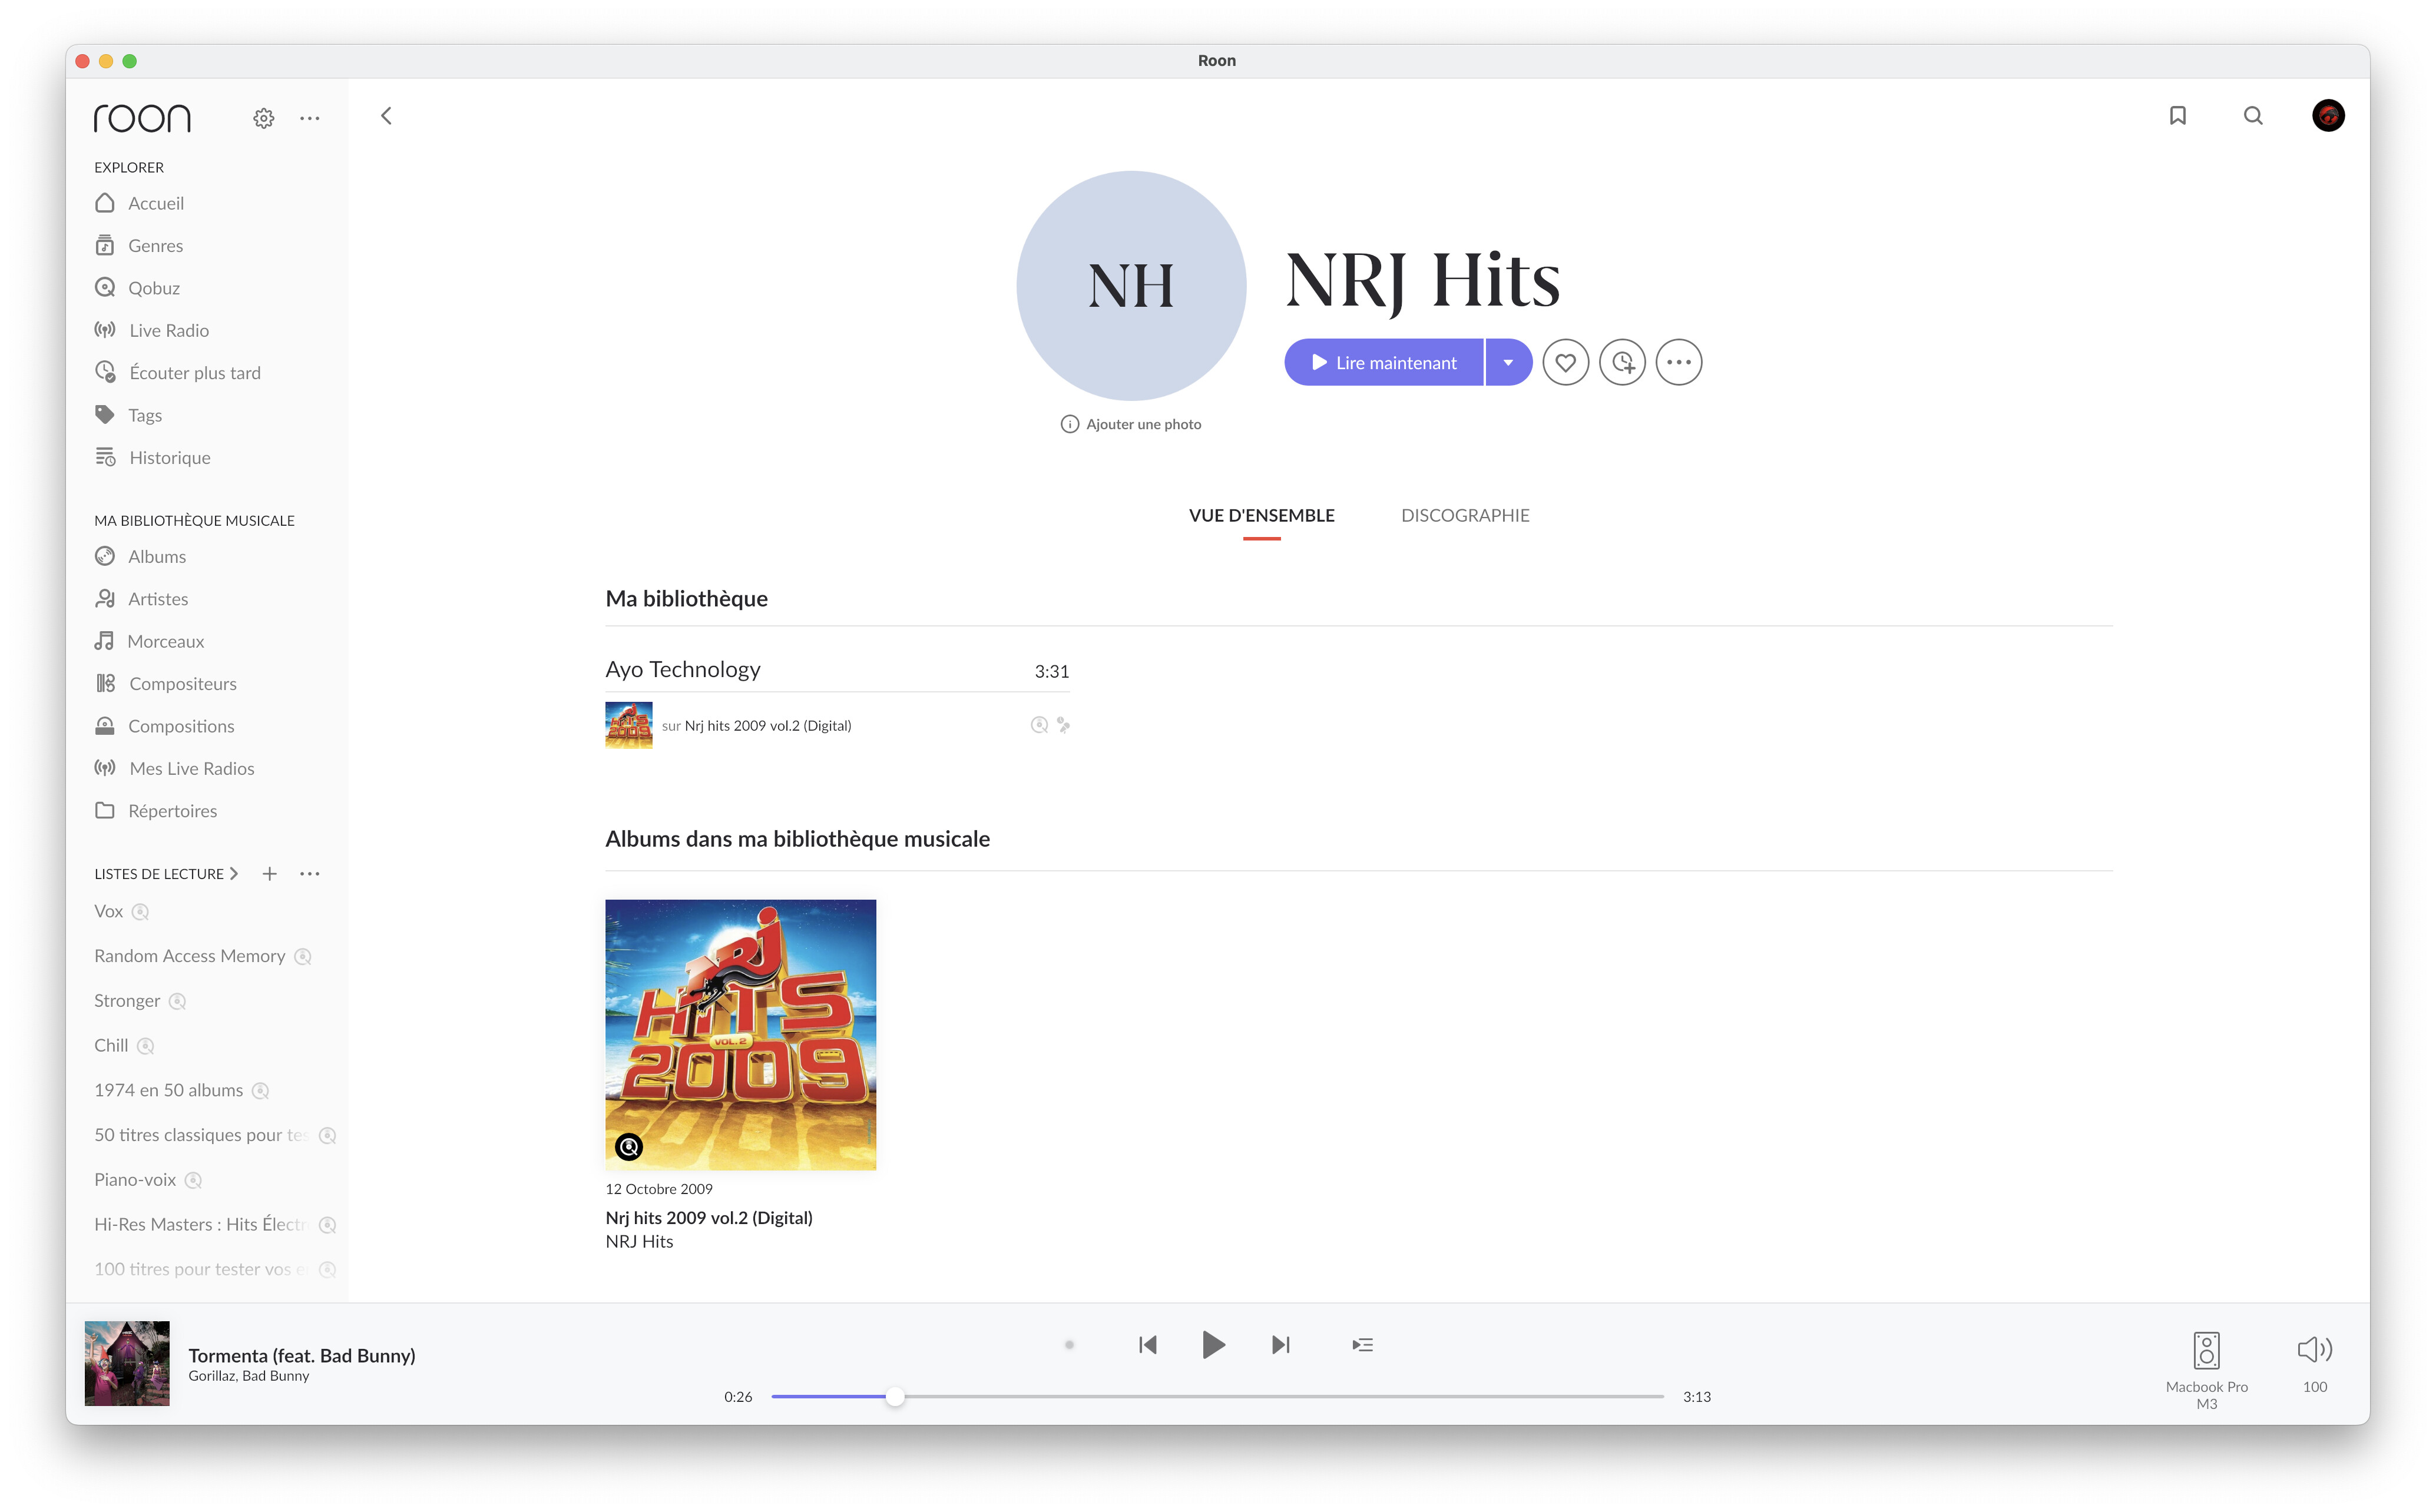
Task: Open Roon settings gear icon
Action: click(x=263, y=118)
